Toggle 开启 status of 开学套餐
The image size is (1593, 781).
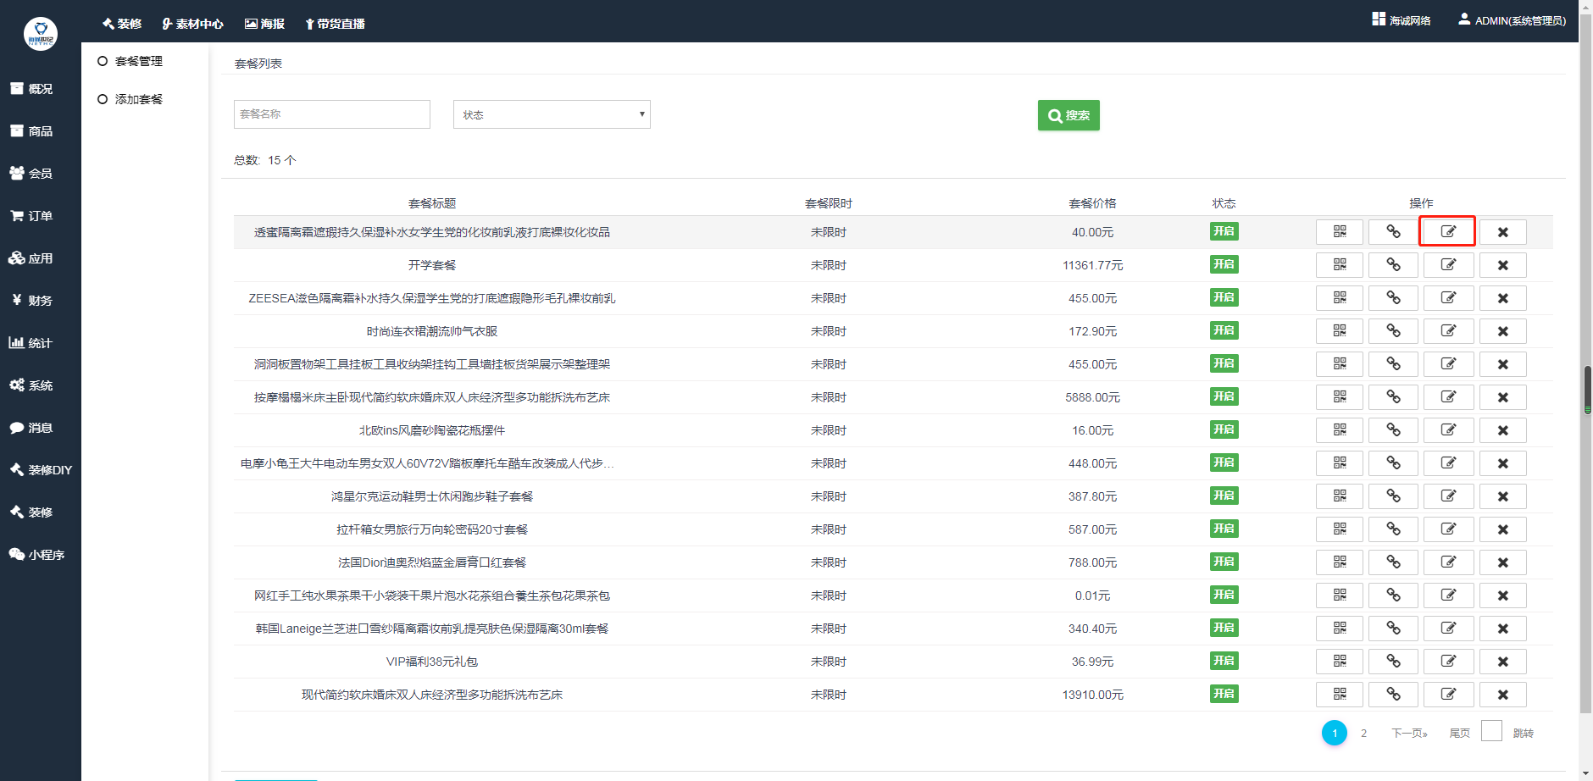pyautogui.click(x=1224, y=264)
